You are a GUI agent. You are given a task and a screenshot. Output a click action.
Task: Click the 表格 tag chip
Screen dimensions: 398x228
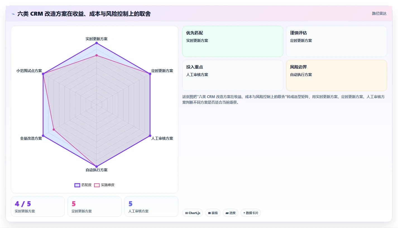point(213,213)
